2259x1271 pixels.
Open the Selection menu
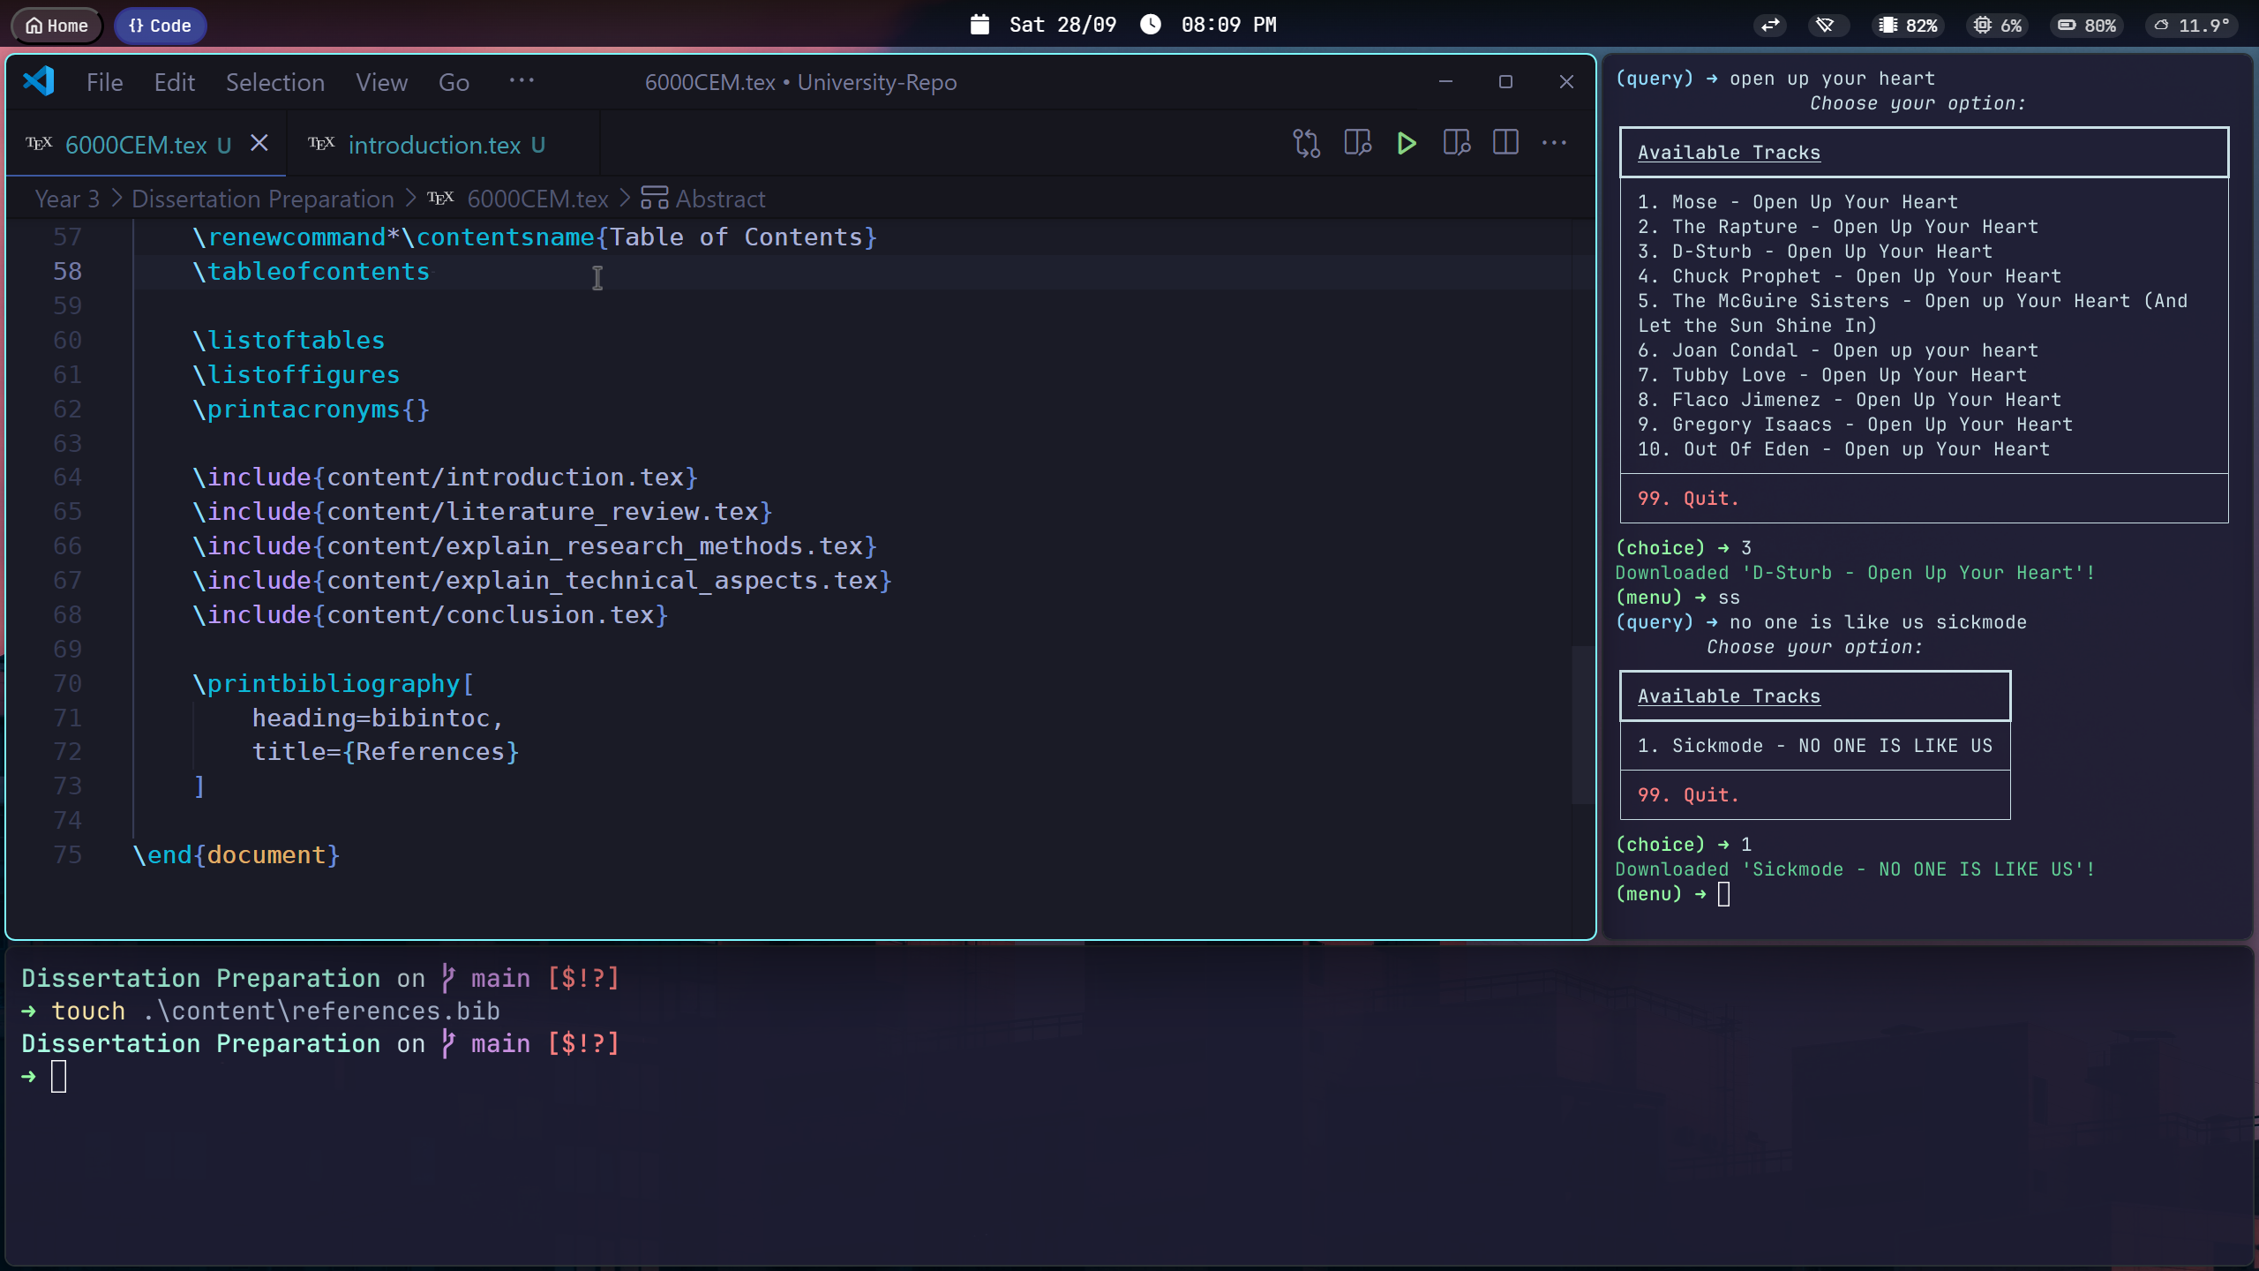(x=274, y=82)
